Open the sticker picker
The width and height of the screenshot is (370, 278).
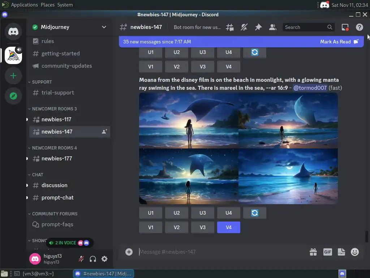click(x=341, y=252)
